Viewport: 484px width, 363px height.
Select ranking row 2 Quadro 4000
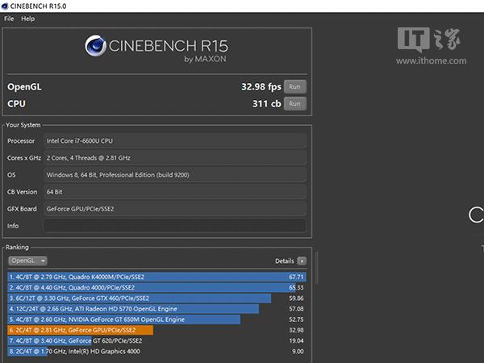pyautogui.click(x=156, y=288)
